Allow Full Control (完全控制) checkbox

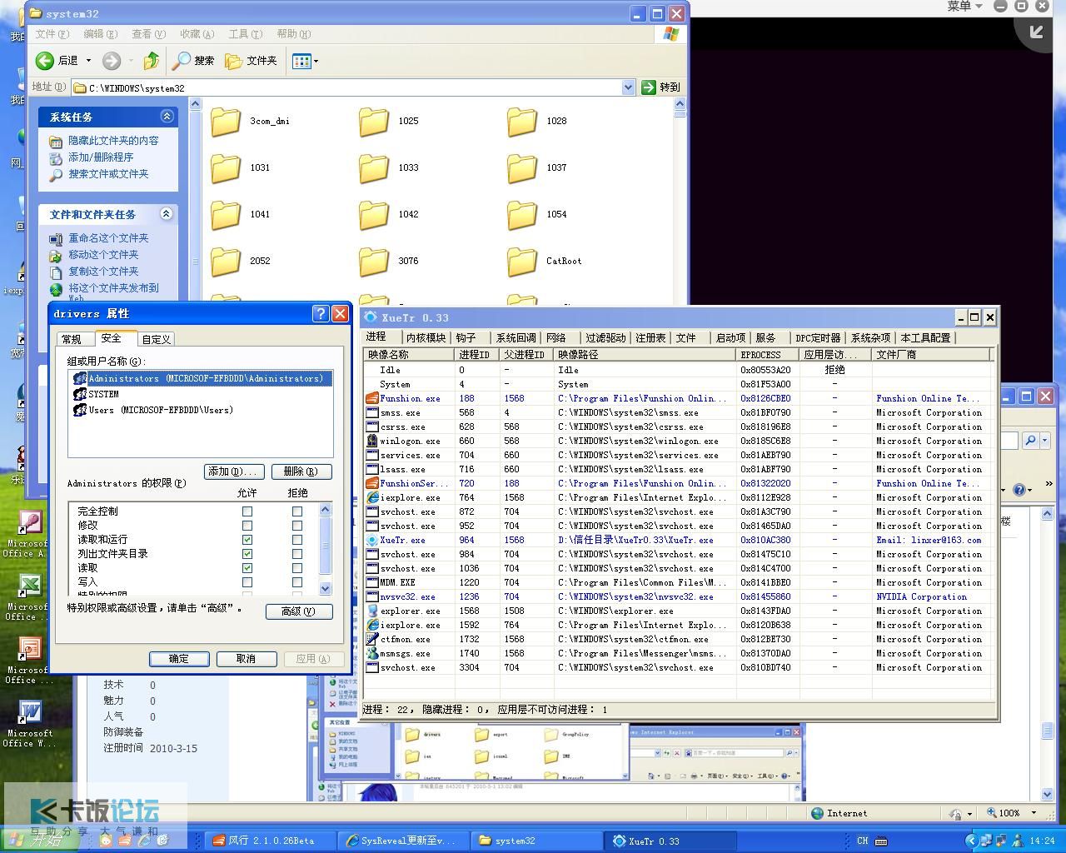tap(247, 511)
